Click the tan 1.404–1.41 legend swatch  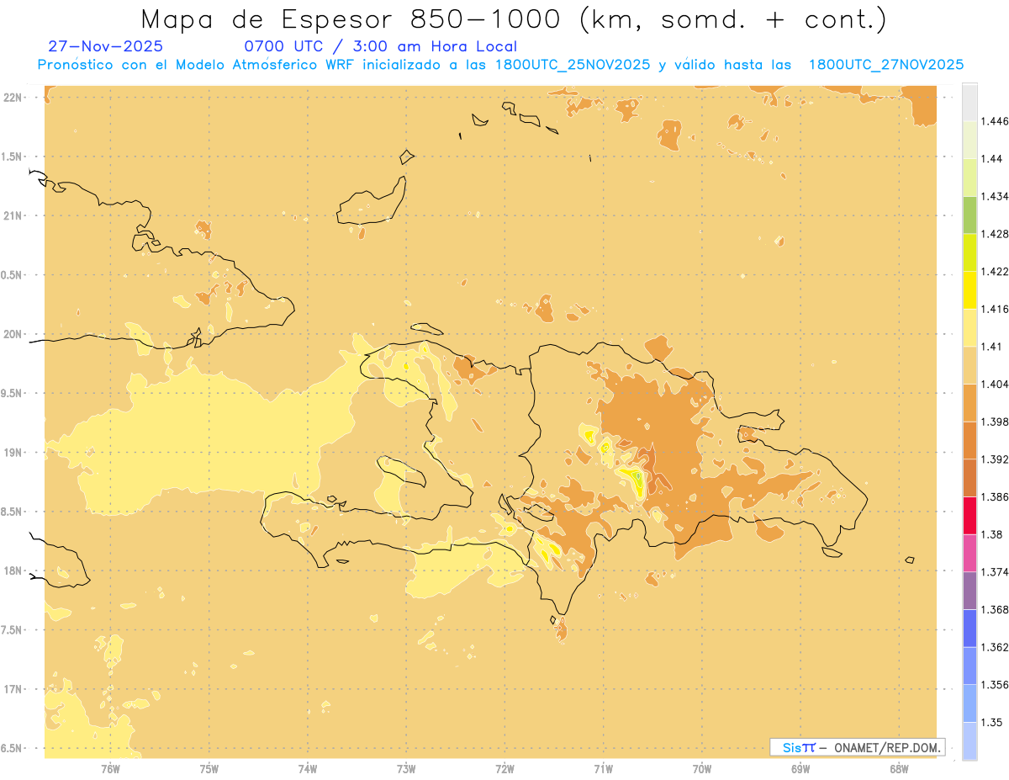tap(969, 365)
